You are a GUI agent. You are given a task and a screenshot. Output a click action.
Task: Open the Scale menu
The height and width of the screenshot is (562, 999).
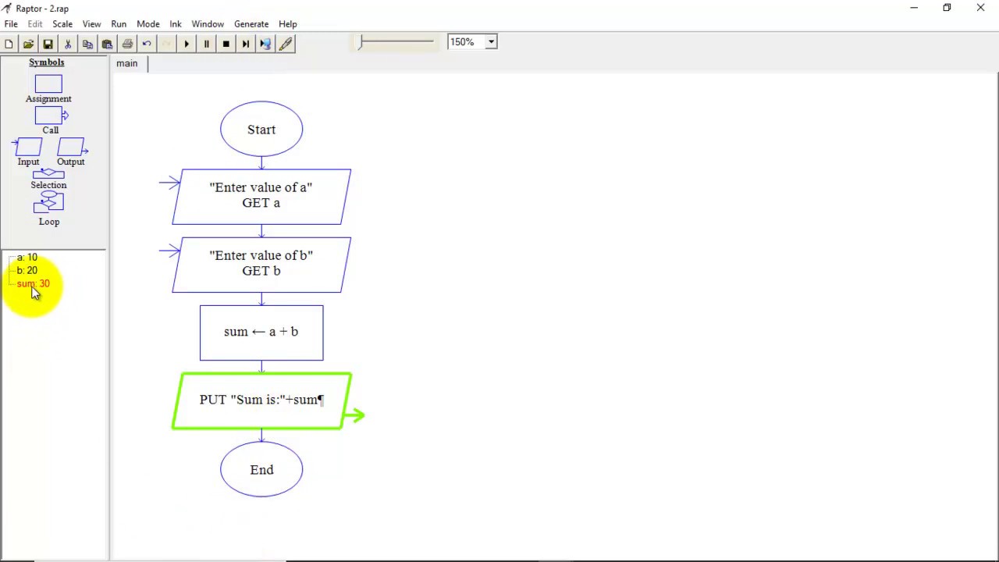[x=62, y=24]
